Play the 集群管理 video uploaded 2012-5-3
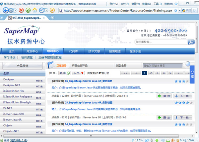Viewport: 199px width, 142px height. click(164, 118)
